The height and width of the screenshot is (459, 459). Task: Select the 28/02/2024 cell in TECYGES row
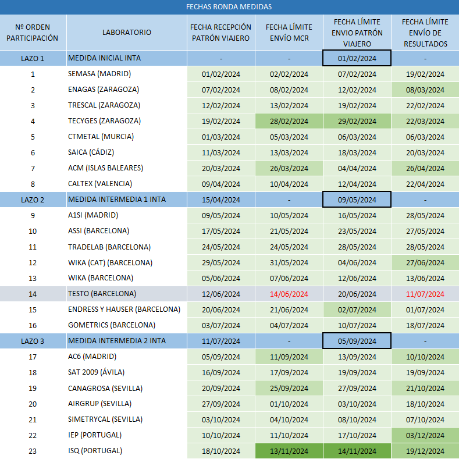point(289,121)
